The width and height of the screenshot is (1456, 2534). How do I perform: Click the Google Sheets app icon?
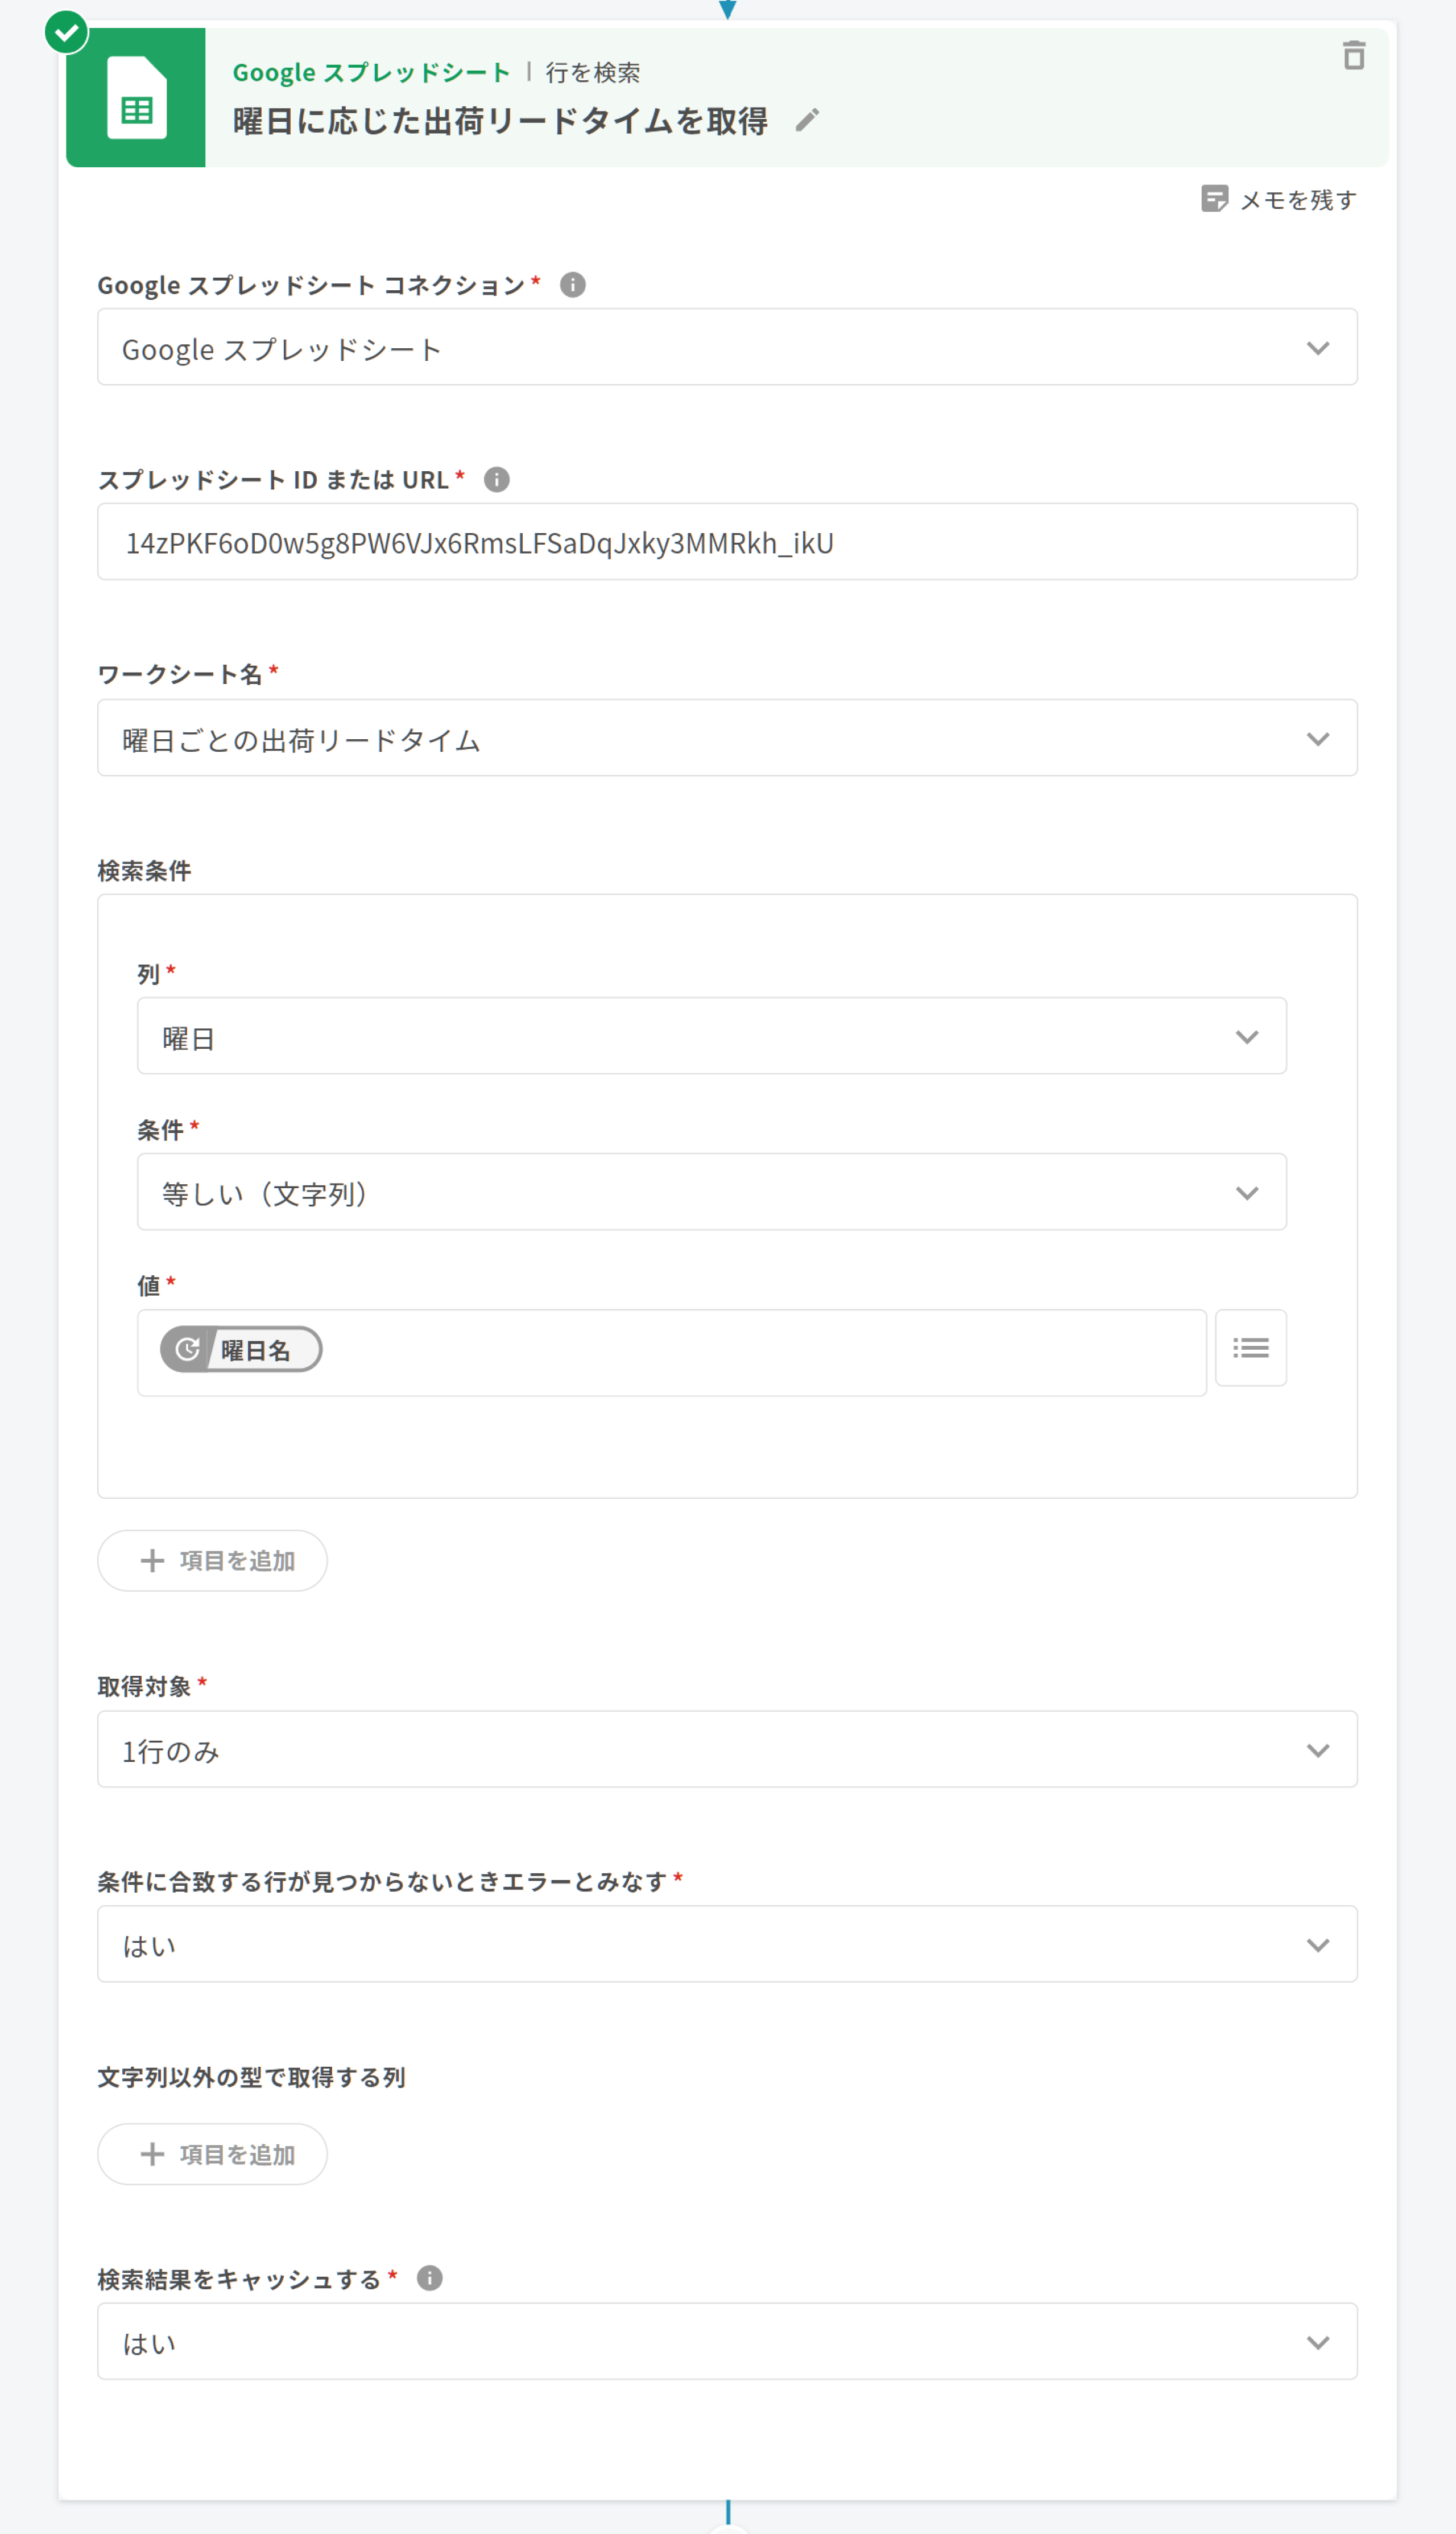[x=136, y=98]
